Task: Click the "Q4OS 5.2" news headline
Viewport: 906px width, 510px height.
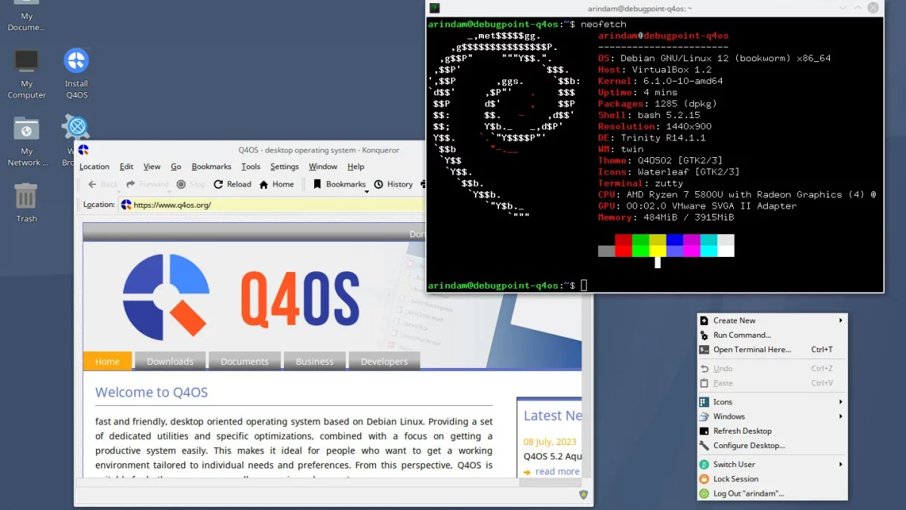Action: pos(553,456)
